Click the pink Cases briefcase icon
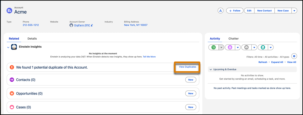This screenshot has width=303, height=115. 12,107
